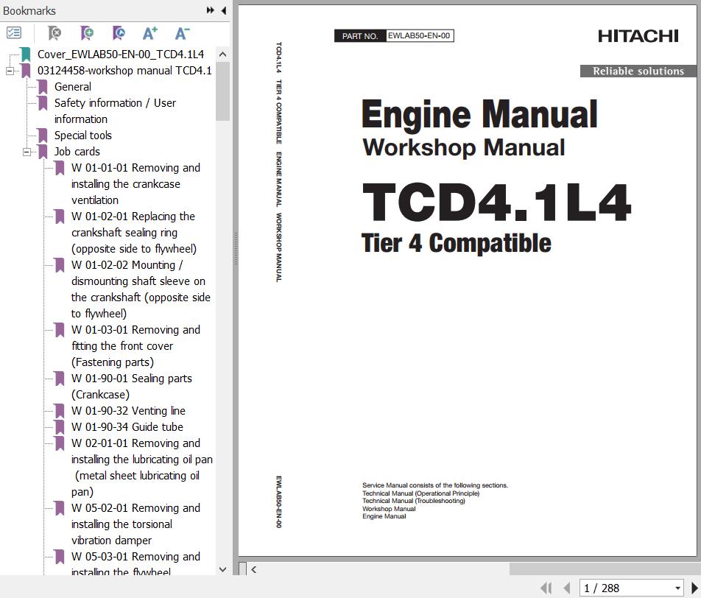
Task: Click the W 01-90-34 Guide tube bookmark icon
Action: (60, 426)
